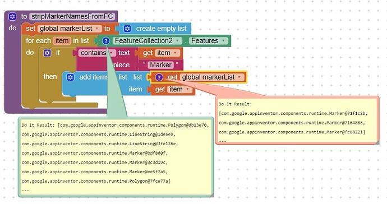This screenshot has width=387, height=204.
Task: Open mutator gear on create empty list block
Action: tap(127, 29)
